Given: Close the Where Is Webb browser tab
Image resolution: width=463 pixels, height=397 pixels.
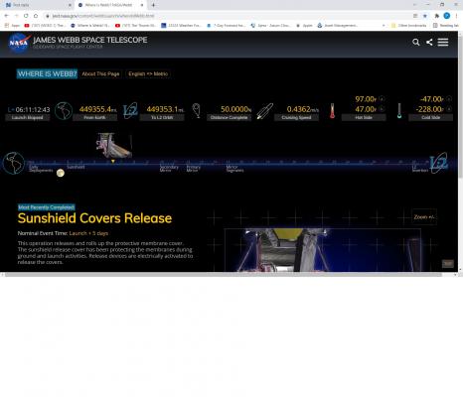Looking at the screenshot, I should pyautogui.click(x=142, y=5).
